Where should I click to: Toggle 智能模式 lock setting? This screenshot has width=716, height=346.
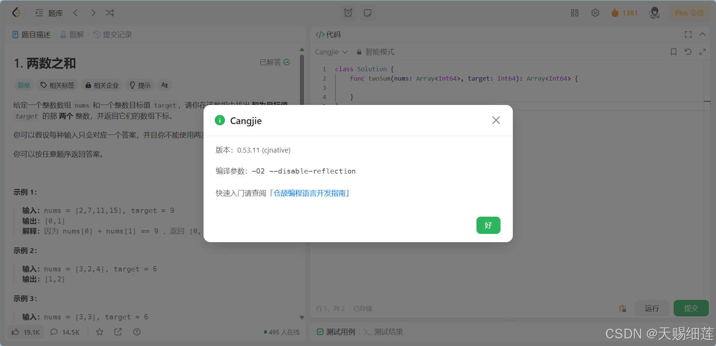pyautogui.click(x=375, y=52)
